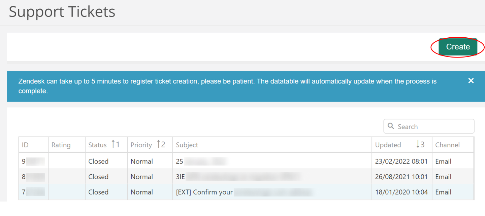Image resolution: width=485 pixels, height=216 pixels.
Task: Click the Updated column header label
Action: point(388,145)
